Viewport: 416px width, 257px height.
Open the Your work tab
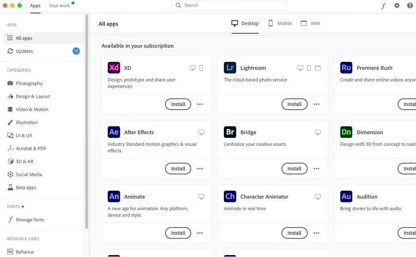pos(59,6)
